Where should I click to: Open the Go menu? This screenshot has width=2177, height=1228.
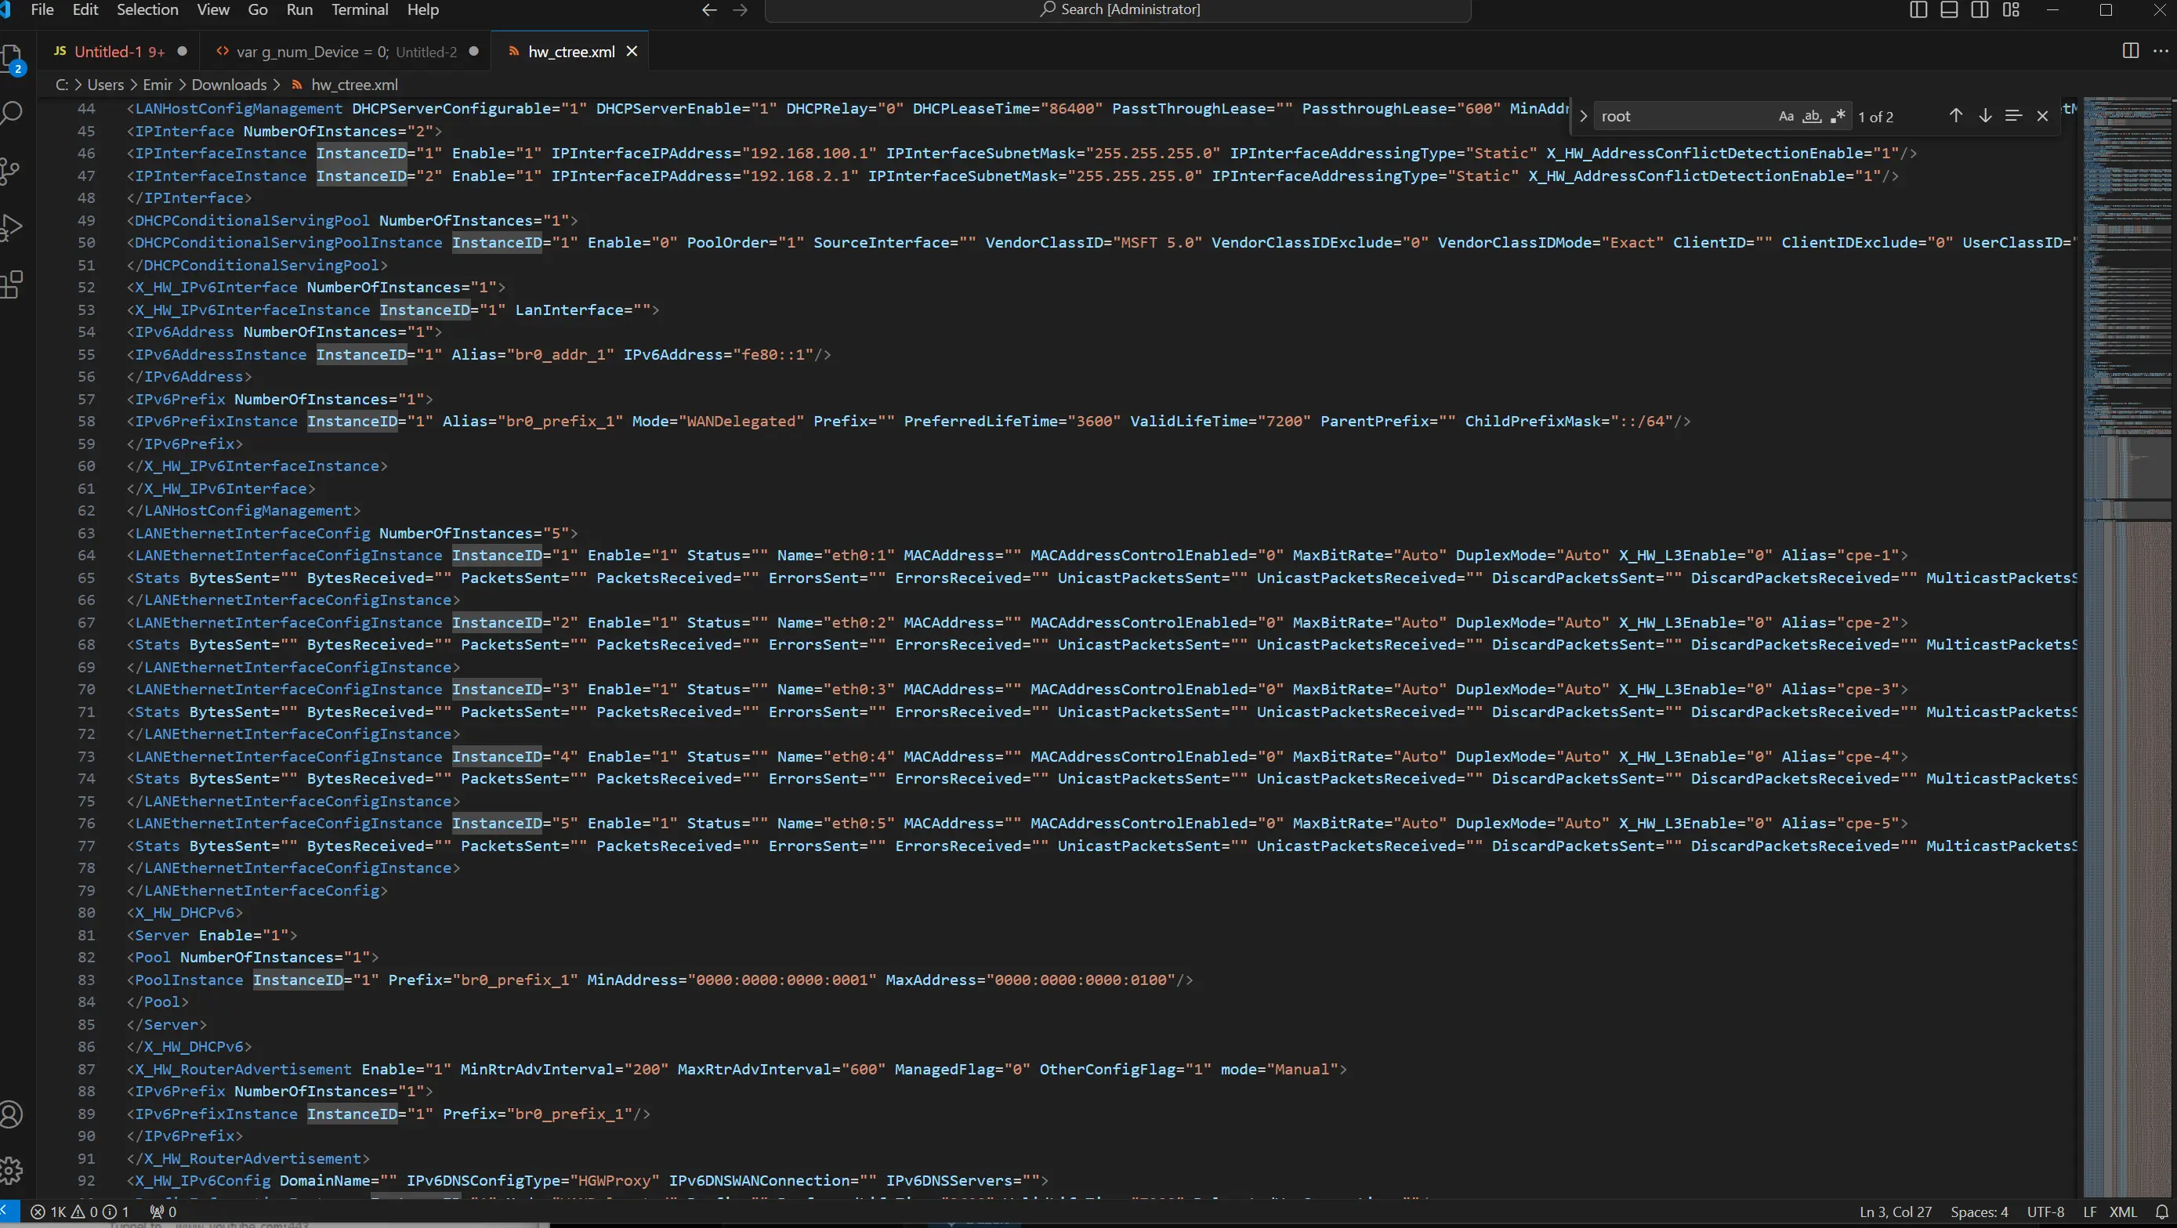point(258,10)
